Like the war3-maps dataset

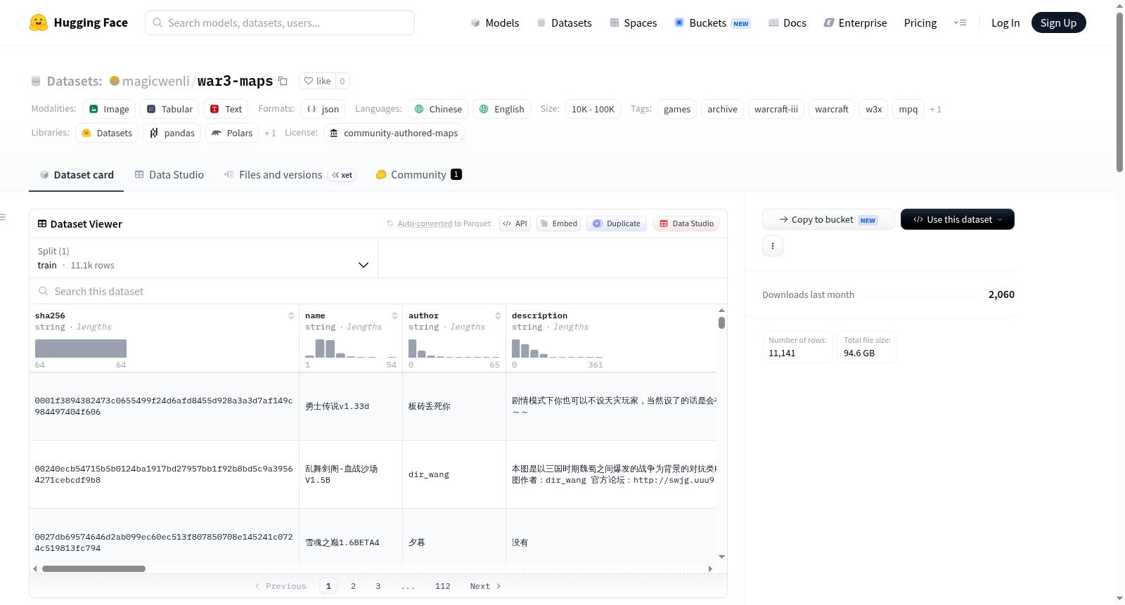click(x=317, y=81)
